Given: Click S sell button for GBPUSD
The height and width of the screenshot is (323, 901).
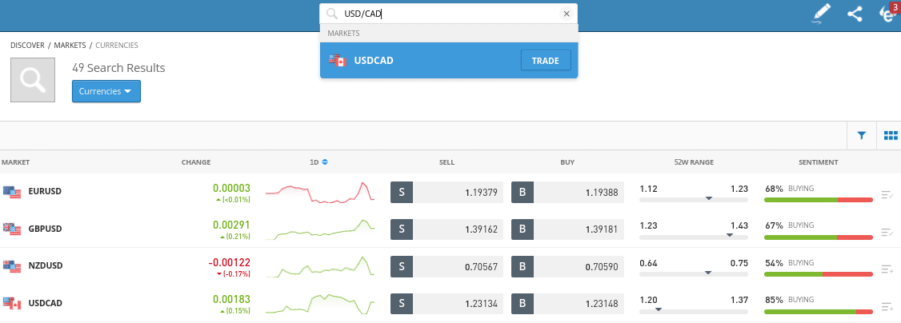Looking at the screenshot, I should [x=402, y=229].
